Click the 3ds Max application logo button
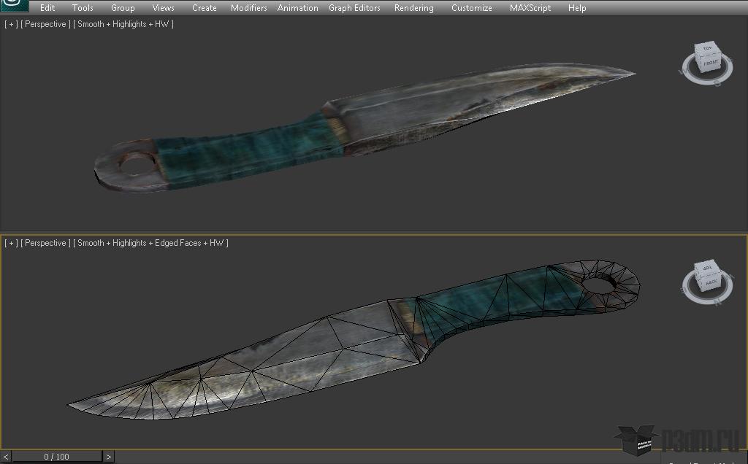Viewport: 748px width, 464px height. pyautogui.click(x=14, y=5)
